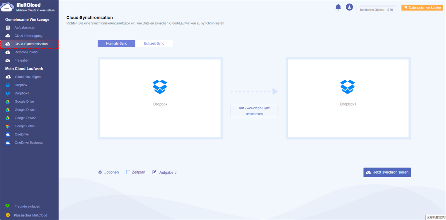Screen dimensions: 446x220
Task: Click the sync direction arrow
Action: (x=254, y=92)
